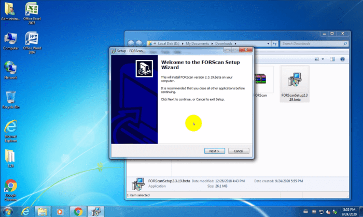
Task: Launch Internet Explorer from taskbar
Action: (x=25, y=211)
